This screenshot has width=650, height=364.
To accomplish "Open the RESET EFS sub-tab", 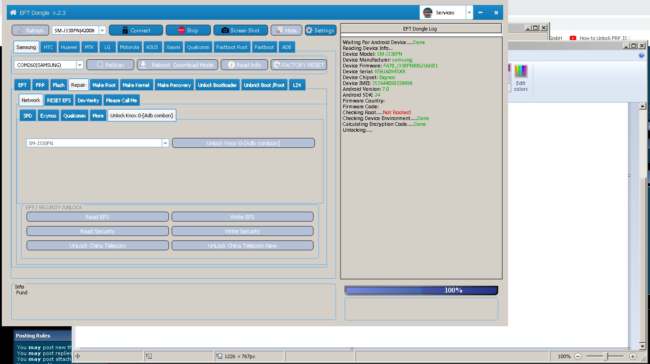I will [59, 100].
